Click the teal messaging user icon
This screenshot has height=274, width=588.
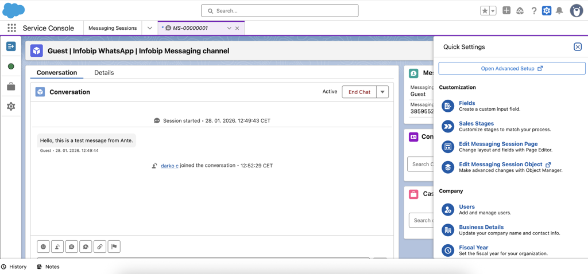coord(413,73)
